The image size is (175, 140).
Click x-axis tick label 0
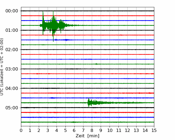coord(21,130)
